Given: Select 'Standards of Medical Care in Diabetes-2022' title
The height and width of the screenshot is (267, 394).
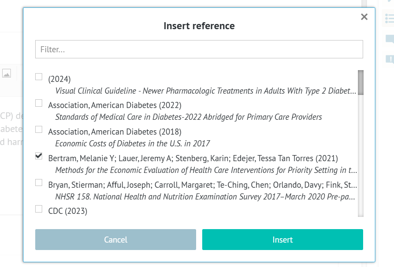Looking at the screenshot, I should (188, 117).
